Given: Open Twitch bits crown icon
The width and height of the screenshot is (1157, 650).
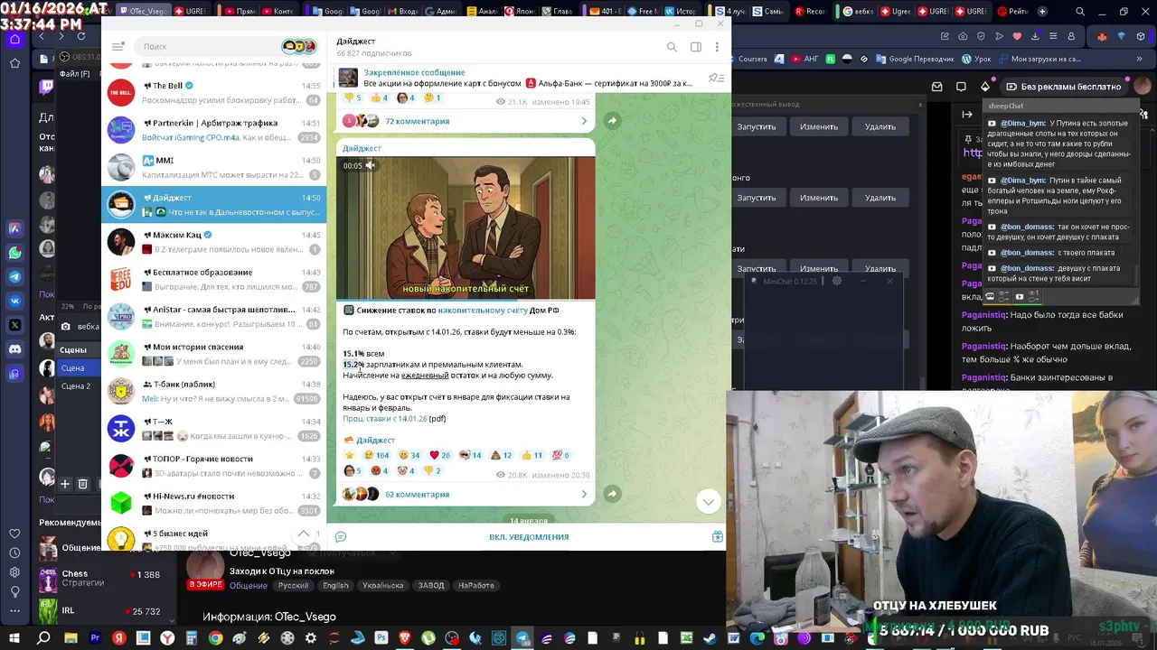Looking at the screenshot, I should (985, 87).
